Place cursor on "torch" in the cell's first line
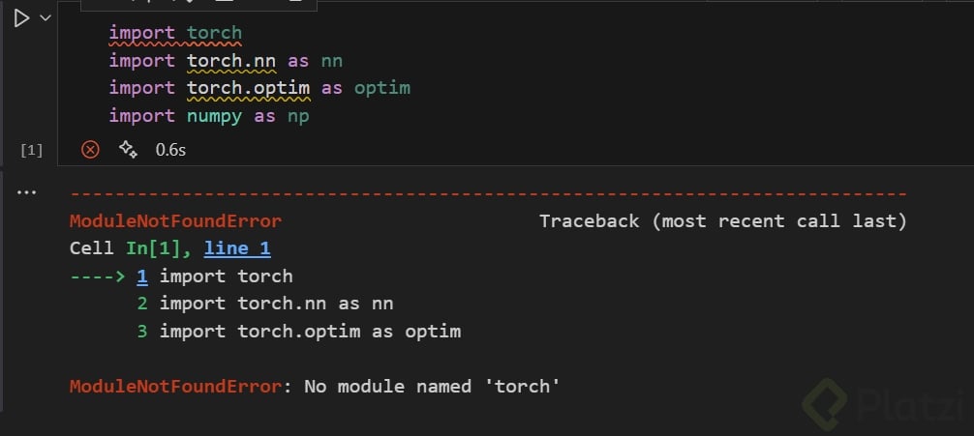Screen dimensions: 974x436 (214, 33)
